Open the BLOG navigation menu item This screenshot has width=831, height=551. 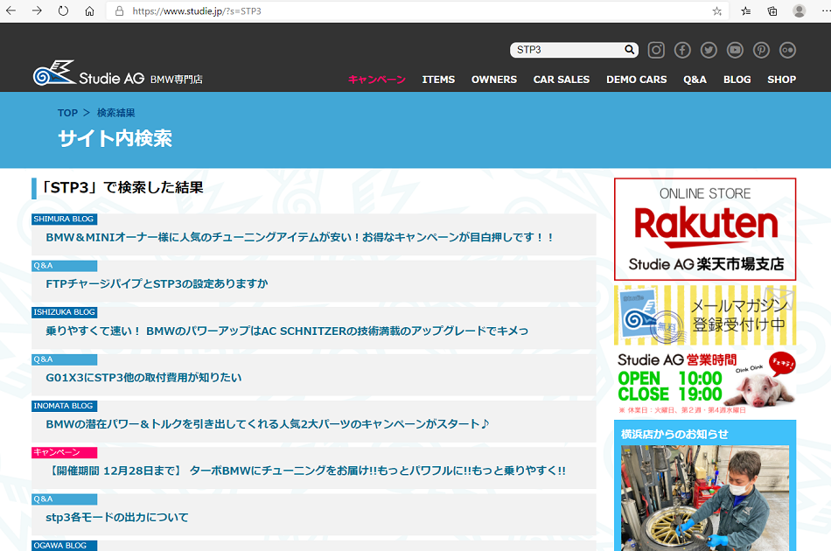pyautogui.click(x=737, y=80)
